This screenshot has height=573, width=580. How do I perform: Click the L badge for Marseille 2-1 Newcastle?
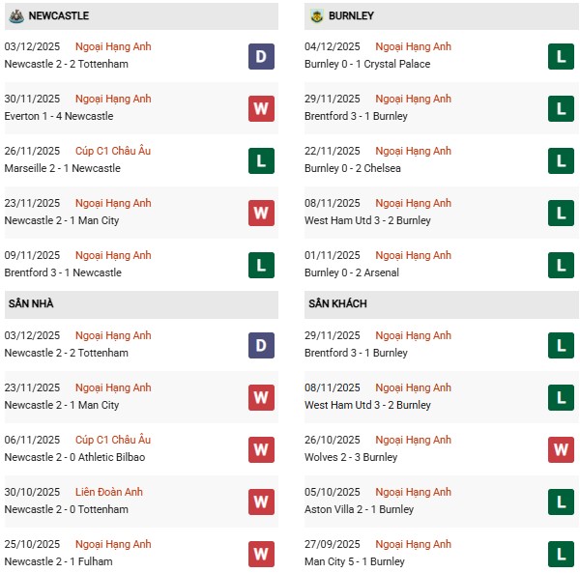[x=261, y=160]
